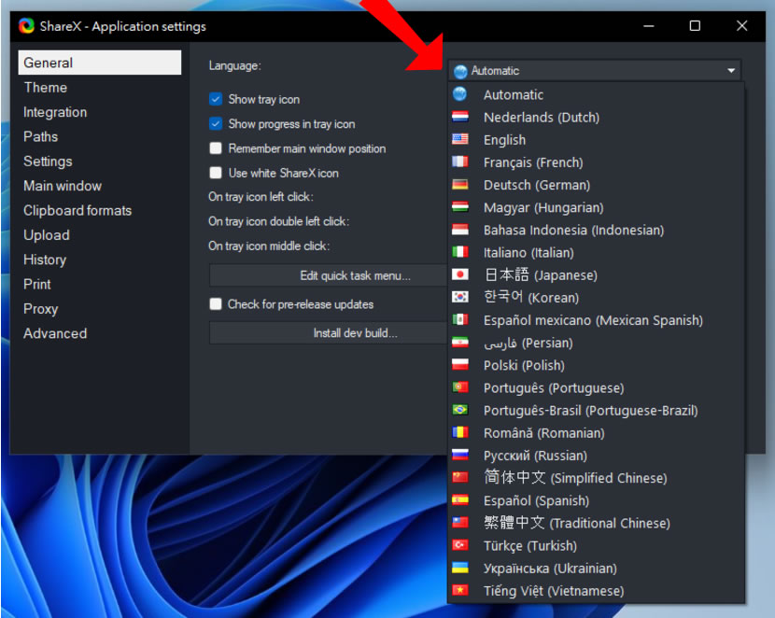Click the Turkish flag icon
775x618 pixels.
click(x=459, y=545)
